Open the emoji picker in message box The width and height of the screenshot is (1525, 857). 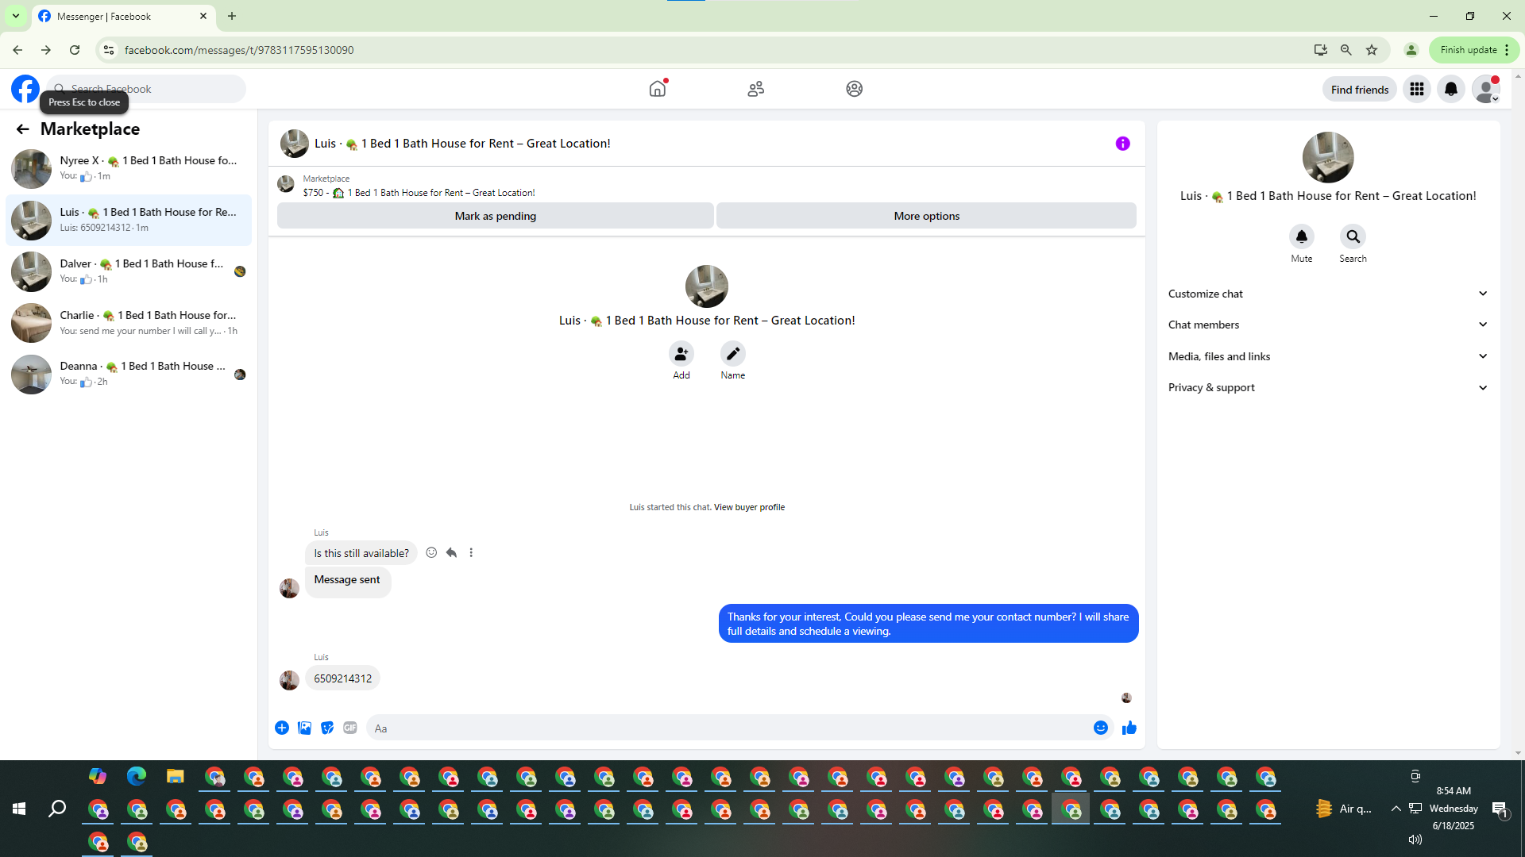pyautogui.click(x=1101, y=728)
